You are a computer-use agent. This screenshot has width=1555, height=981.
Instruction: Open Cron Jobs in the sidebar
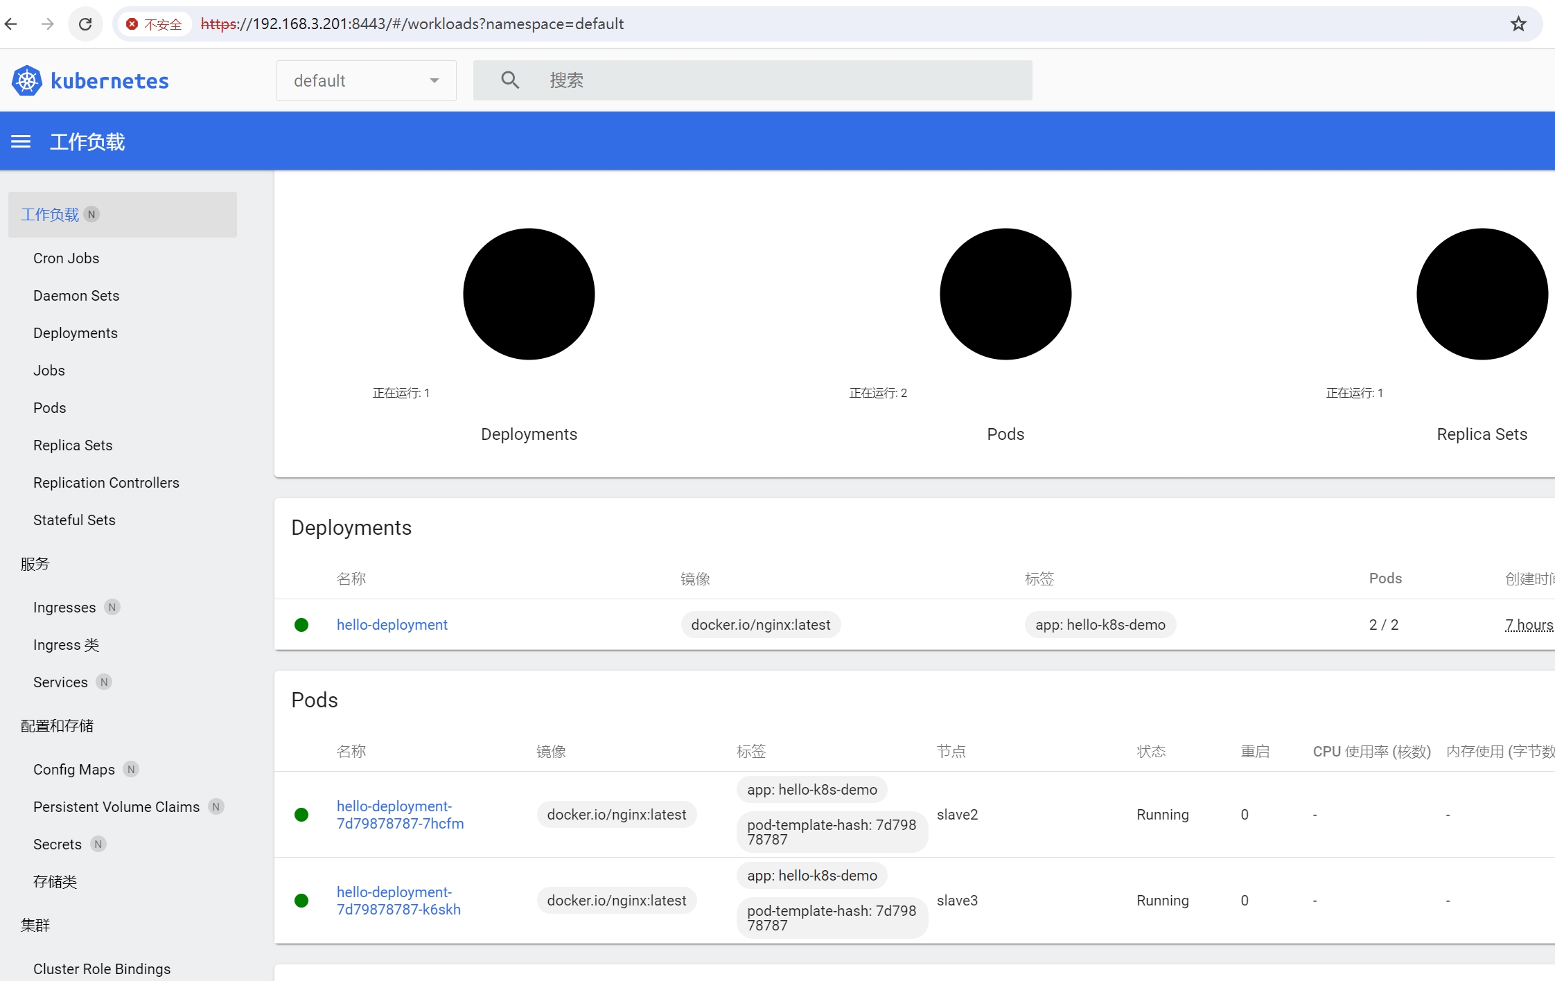tap(66, 258)
